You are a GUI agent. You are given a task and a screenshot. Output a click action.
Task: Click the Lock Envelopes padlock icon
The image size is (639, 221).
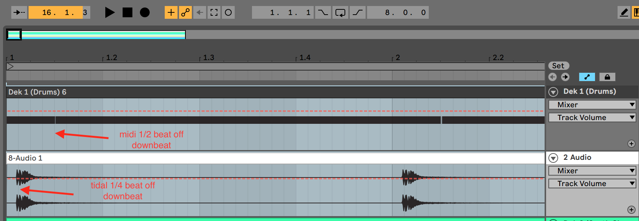607,77
